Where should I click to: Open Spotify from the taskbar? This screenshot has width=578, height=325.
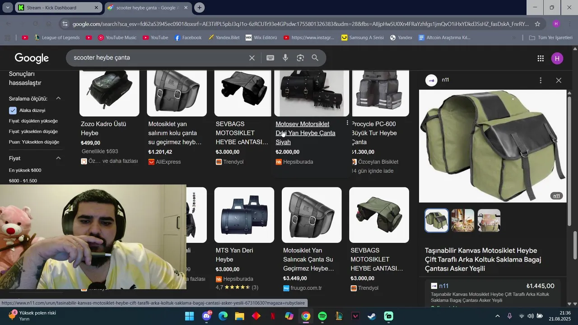[x=322, y=316]
